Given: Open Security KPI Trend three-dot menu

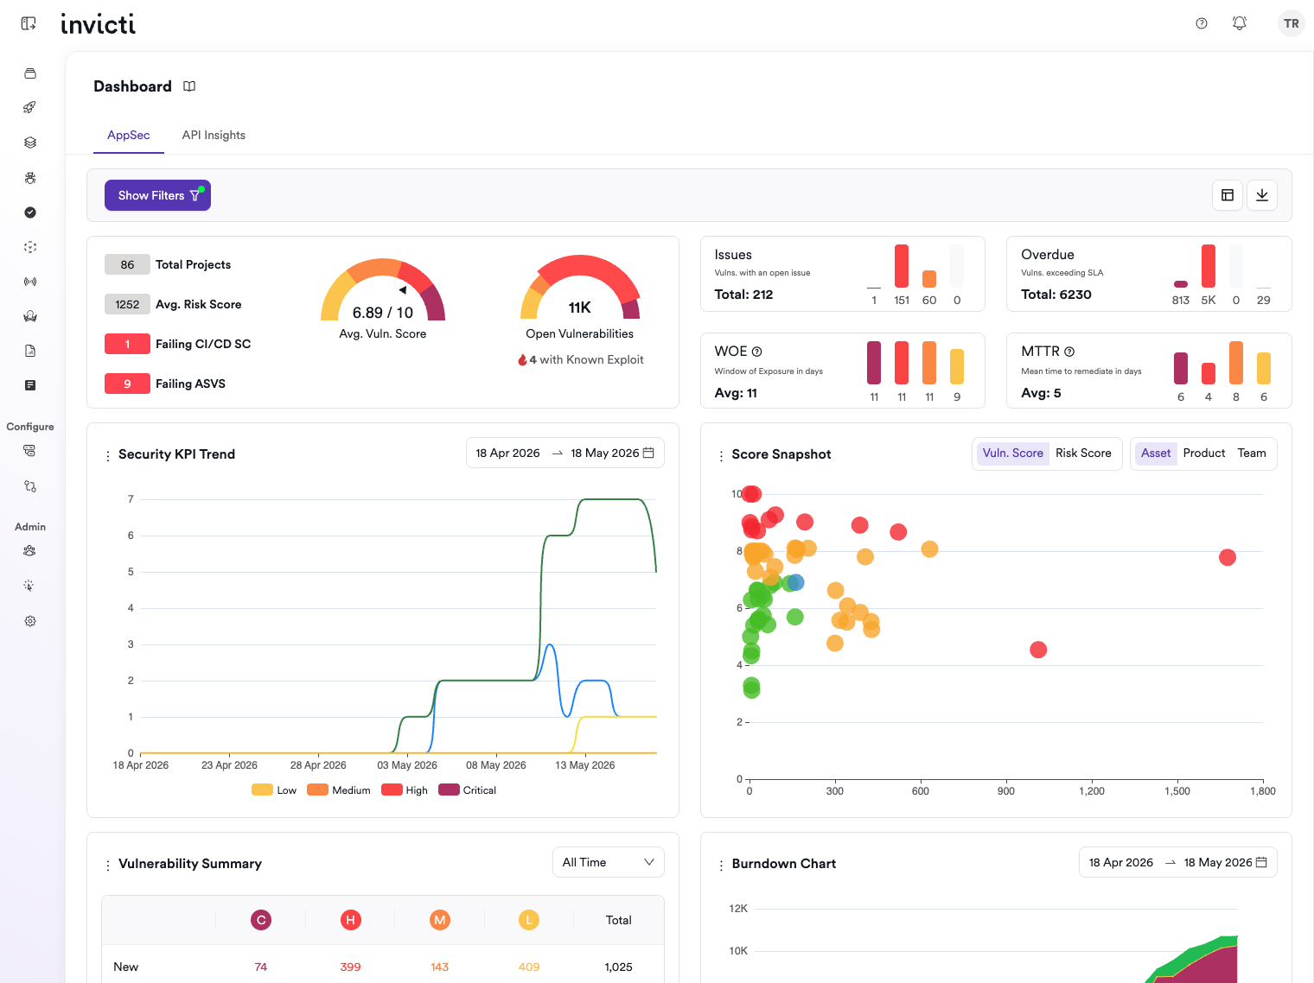Looking at the screenshot, I should [108, 455].
